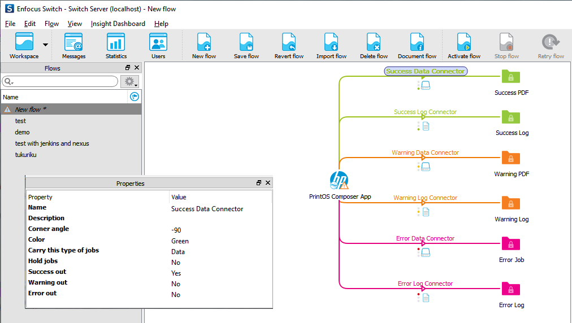Open the Flow menu
The width and height of the screenshot is (572, 323).
coord(51,24)
